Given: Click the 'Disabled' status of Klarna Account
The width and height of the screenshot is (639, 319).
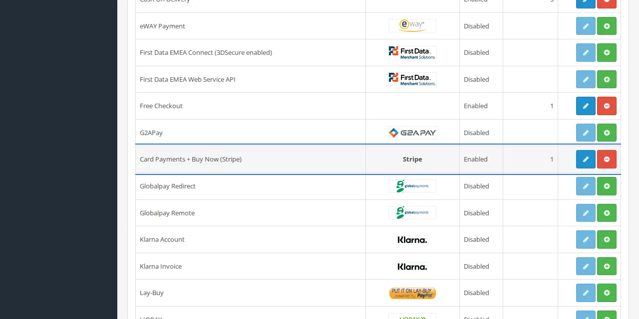Looking at the screenshot, I should click(x=476, y=239).
